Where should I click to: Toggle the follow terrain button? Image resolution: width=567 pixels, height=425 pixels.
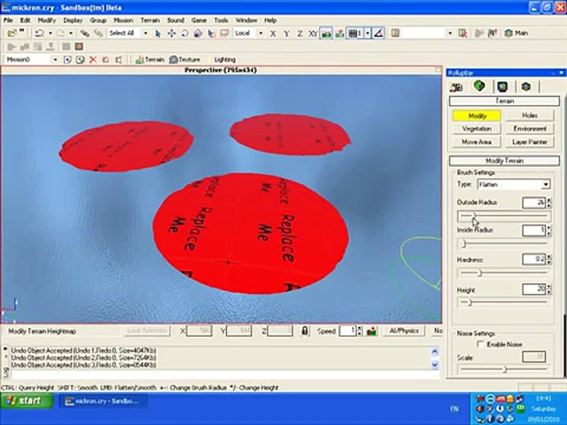pos(326,34)
